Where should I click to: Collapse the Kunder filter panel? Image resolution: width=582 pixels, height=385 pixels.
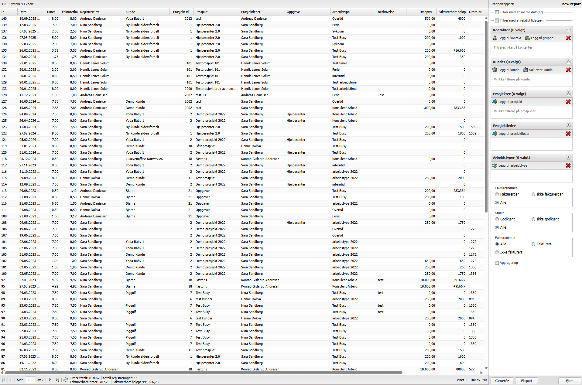(568, 62)
